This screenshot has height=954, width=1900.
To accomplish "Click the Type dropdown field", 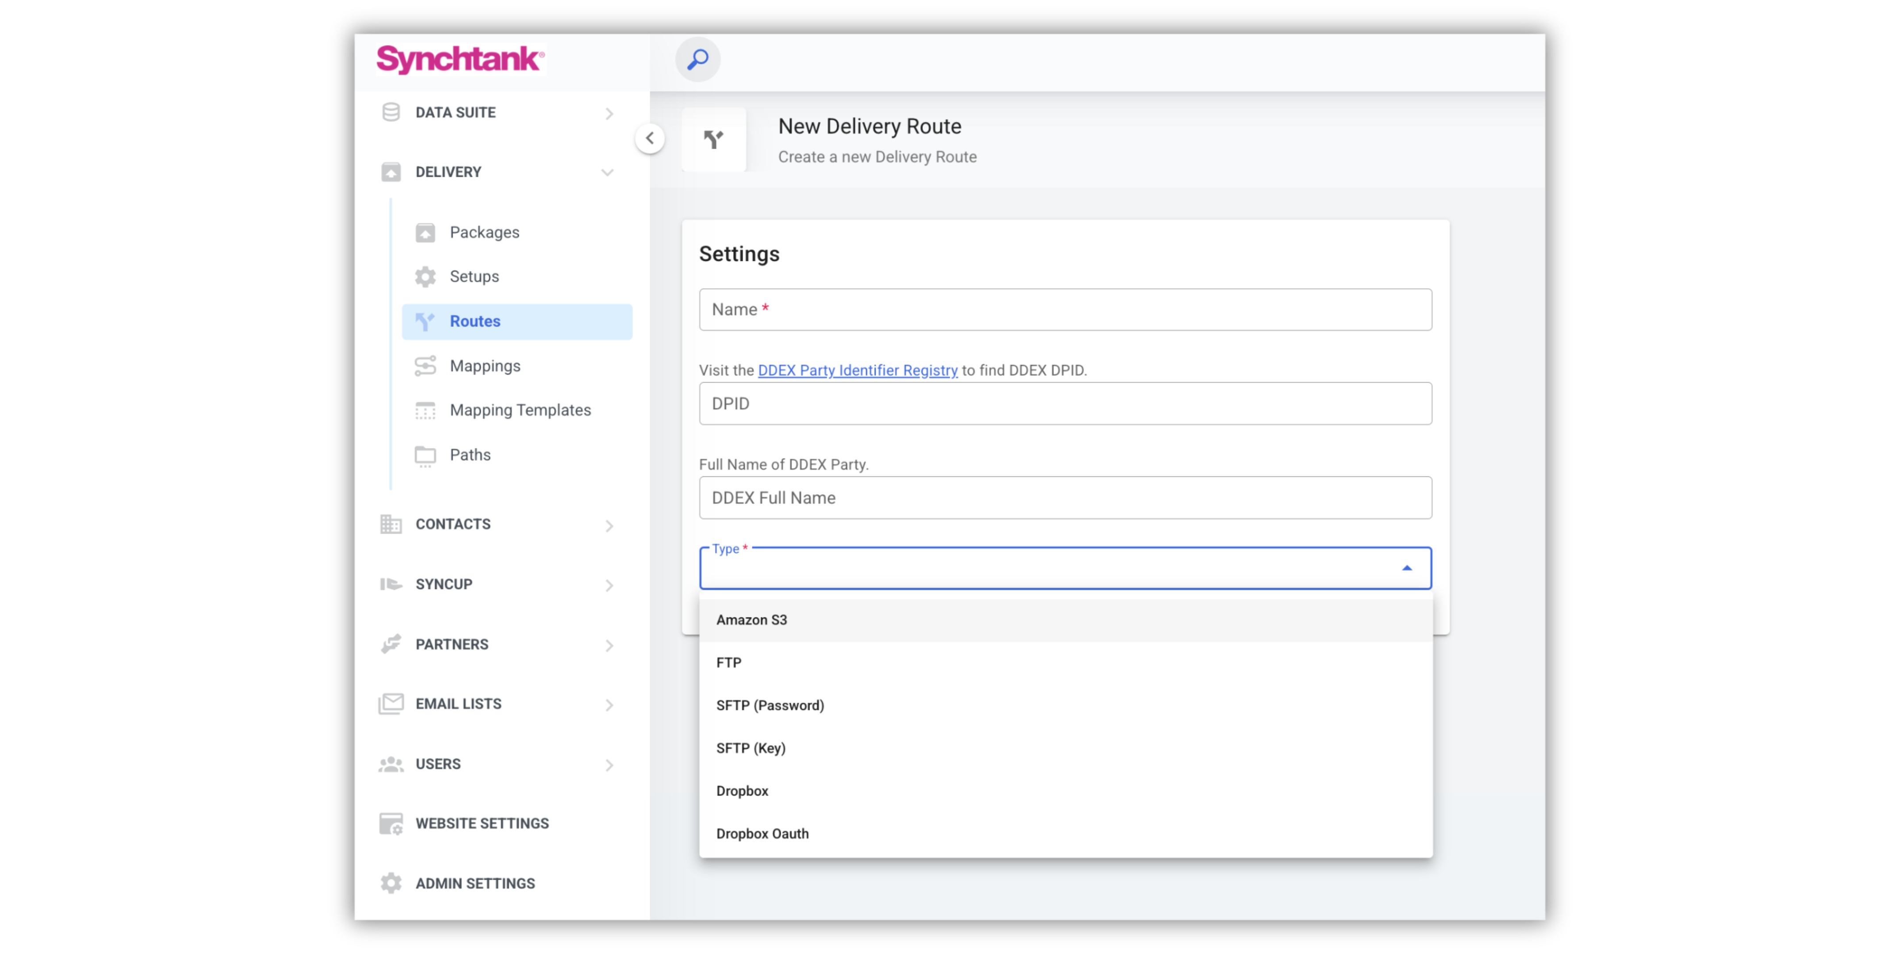I will pos(1065,568).
